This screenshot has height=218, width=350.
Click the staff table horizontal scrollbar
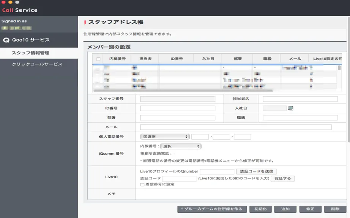183,90
